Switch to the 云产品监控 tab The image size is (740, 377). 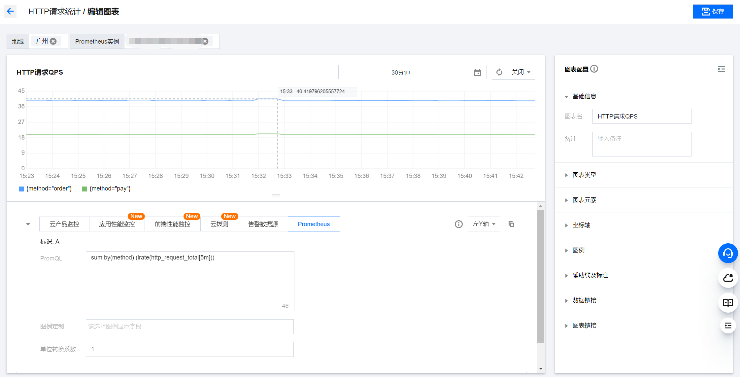click(x=64, y=224)
